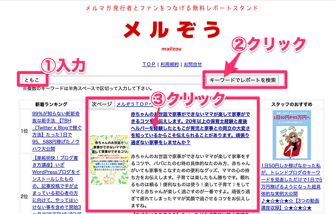This screenshot has width=335, height=214.
Task: Click the 2位 rank label
Action: tap(25, 197)
